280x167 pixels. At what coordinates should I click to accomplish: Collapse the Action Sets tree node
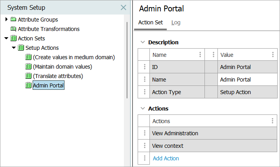[x=6, y=38]
